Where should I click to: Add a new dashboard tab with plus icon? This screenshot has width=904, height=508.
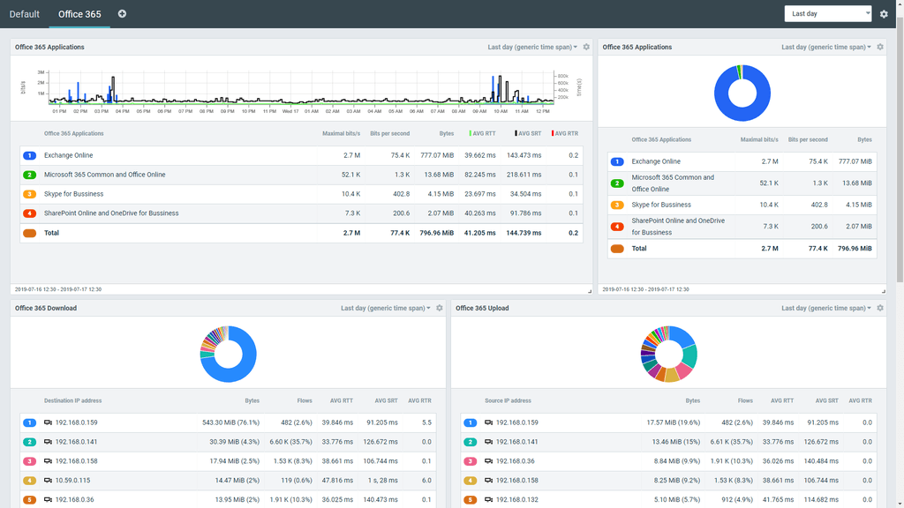122,14
